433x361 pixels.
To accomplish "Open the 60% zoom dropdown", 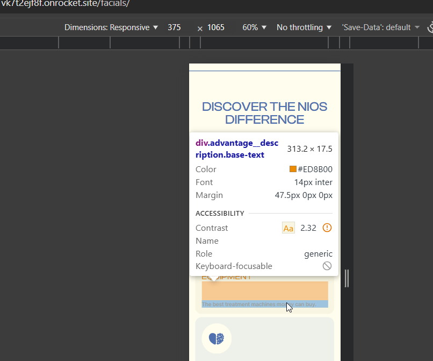I will point(254,27).
